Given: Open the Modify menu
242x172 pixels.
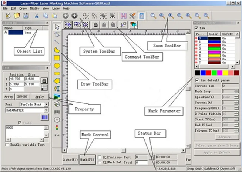Looking at the screenshot, I should pyautogui.click(x=34, y=8).
